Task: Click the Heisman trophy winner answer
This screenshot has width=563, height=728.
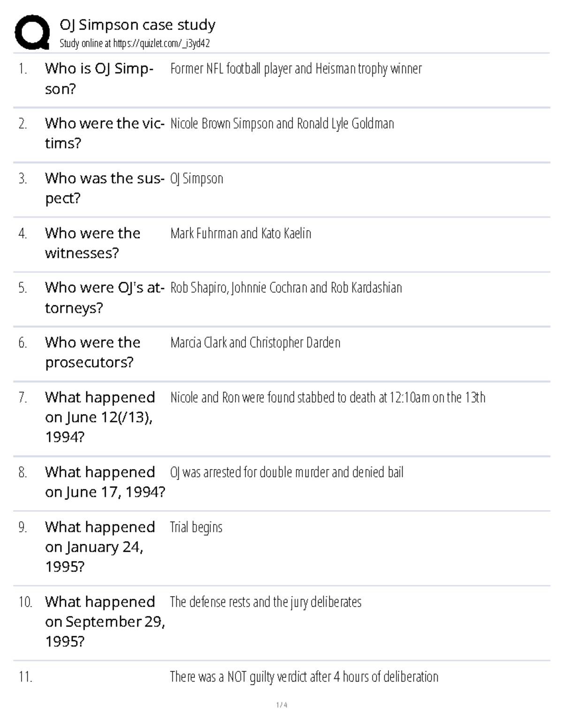Action: click(x=296, y=69)
